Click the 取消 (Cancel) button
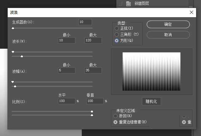The width and height of the screenshot is (201, 136). click(x=168, y=35)
